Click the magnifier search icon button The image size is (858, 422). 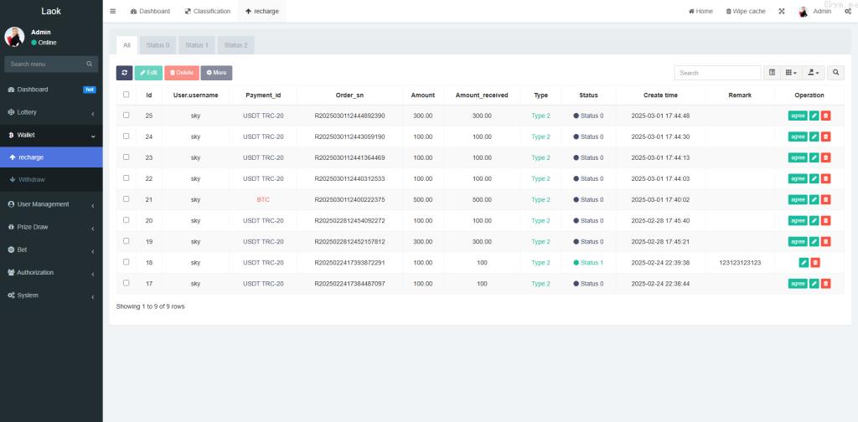click(836, 73)
